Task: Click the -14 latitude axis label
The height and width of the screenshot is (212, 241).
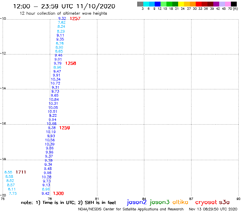Action: coord(3,88)
